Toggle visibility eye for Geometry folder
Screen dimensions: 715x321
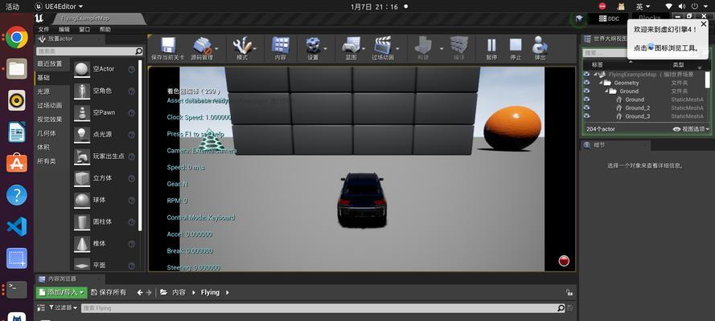coord(586,83)
